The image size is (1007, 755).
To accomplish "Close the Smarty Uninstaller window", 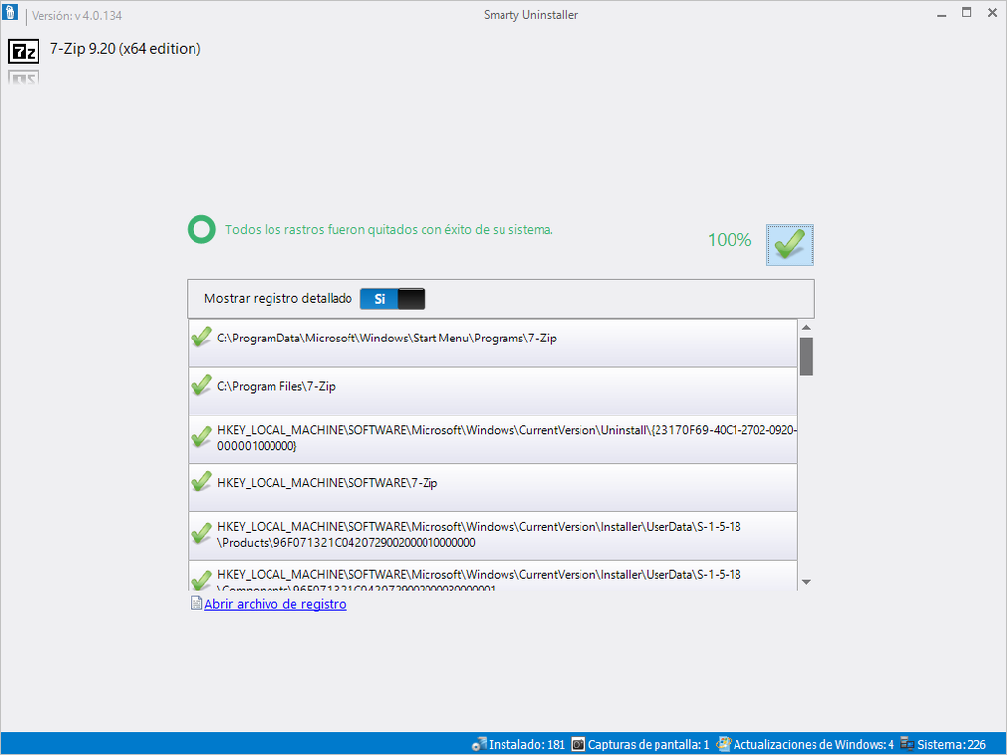I will [992, 13].
